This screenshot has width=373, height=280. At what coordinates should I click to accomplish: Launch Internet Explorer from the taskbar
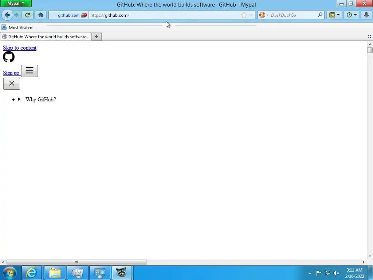point(32,273)
